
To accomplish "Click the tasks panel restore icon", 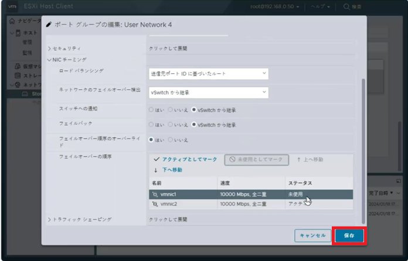I will tap(399, 181).
